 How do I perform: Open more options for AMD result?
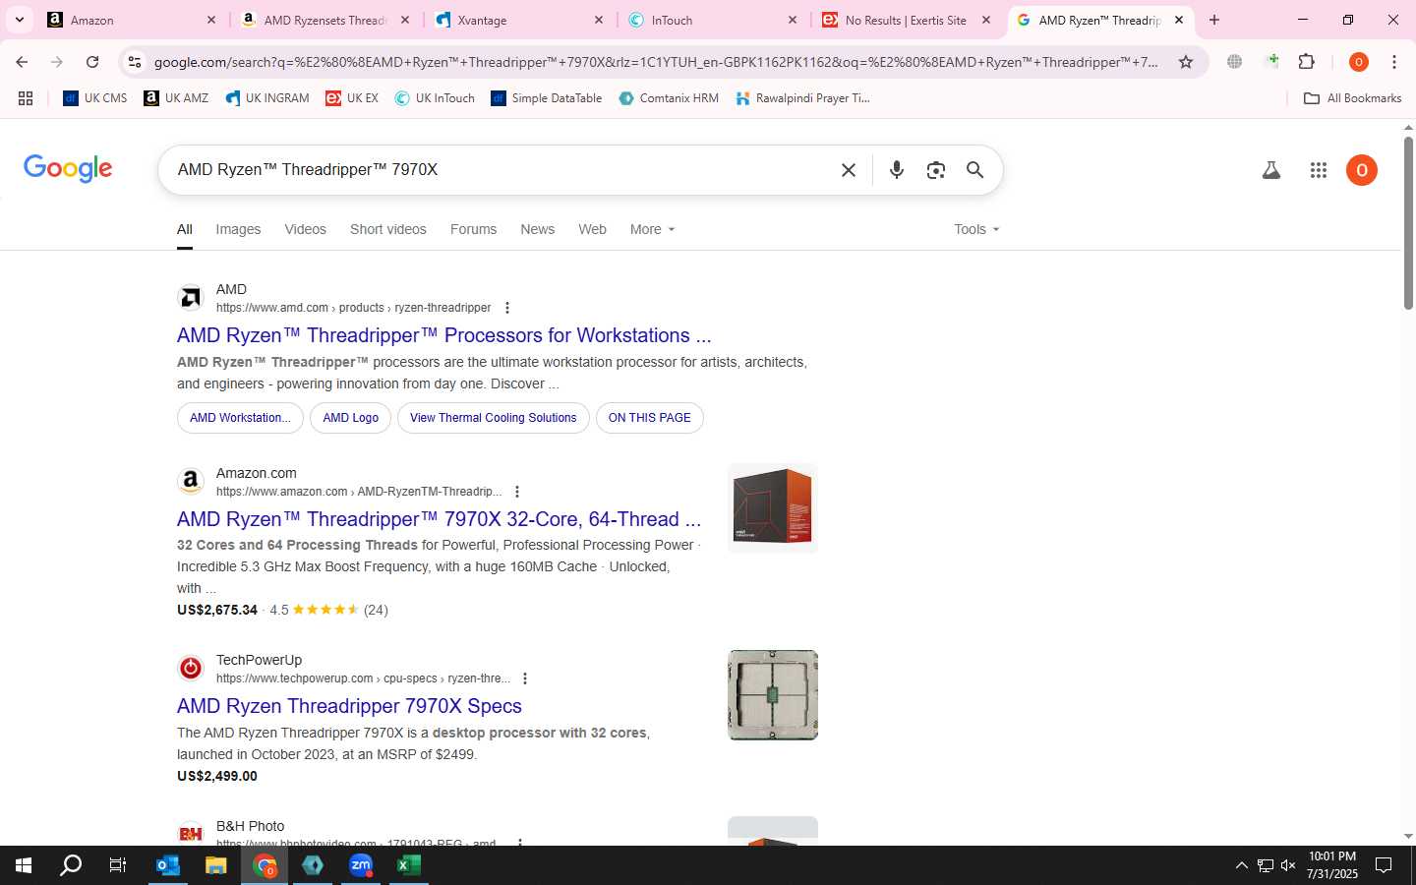click(507, 308)
